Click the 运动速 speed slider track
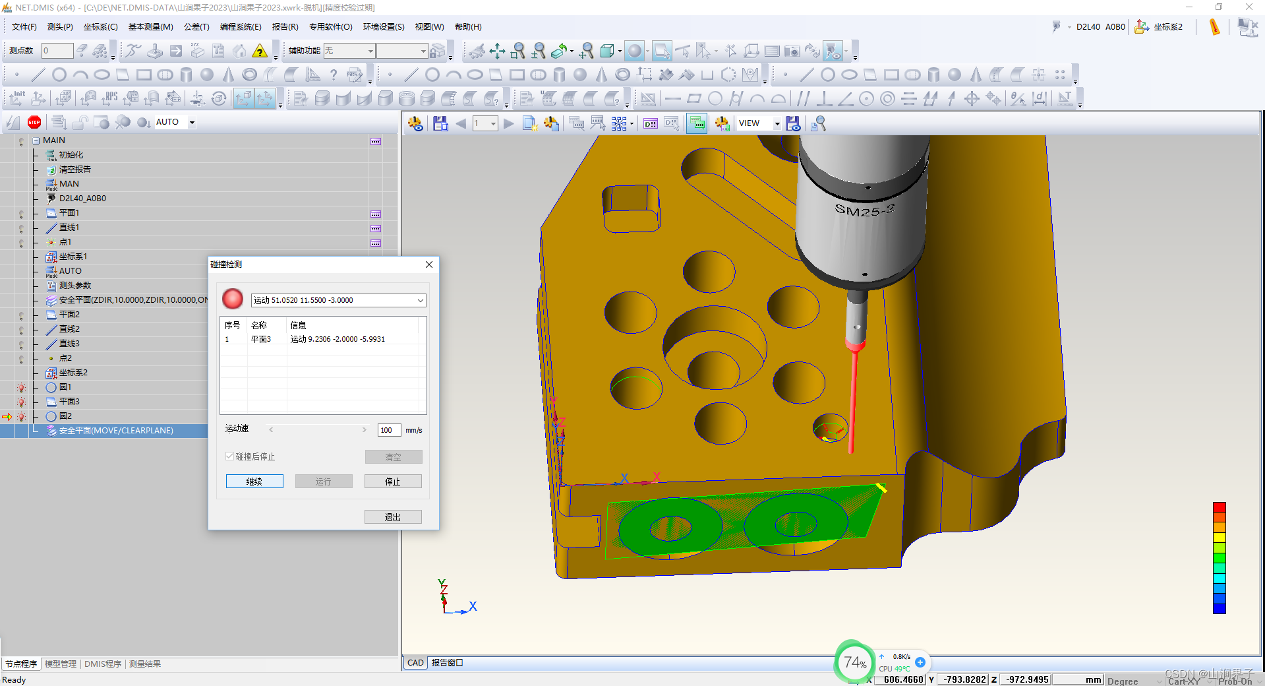The width and height of the screenshot is (1265, 686). click(x=317, y=430)
